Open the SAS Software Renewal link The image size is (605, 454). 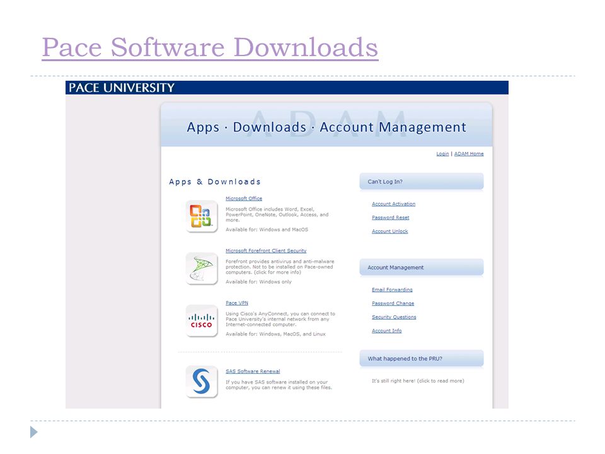253,371
